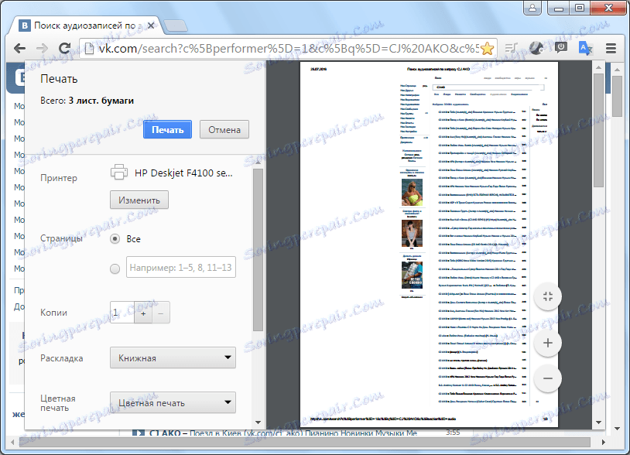Select the custom page range radio button
630x455 pixels.
coord(115,269)
